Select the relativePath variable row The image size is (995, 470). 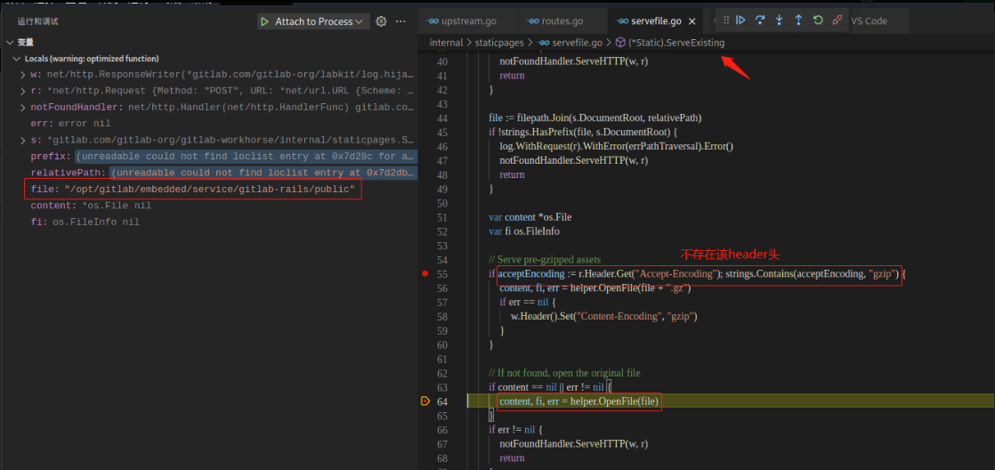209,173
